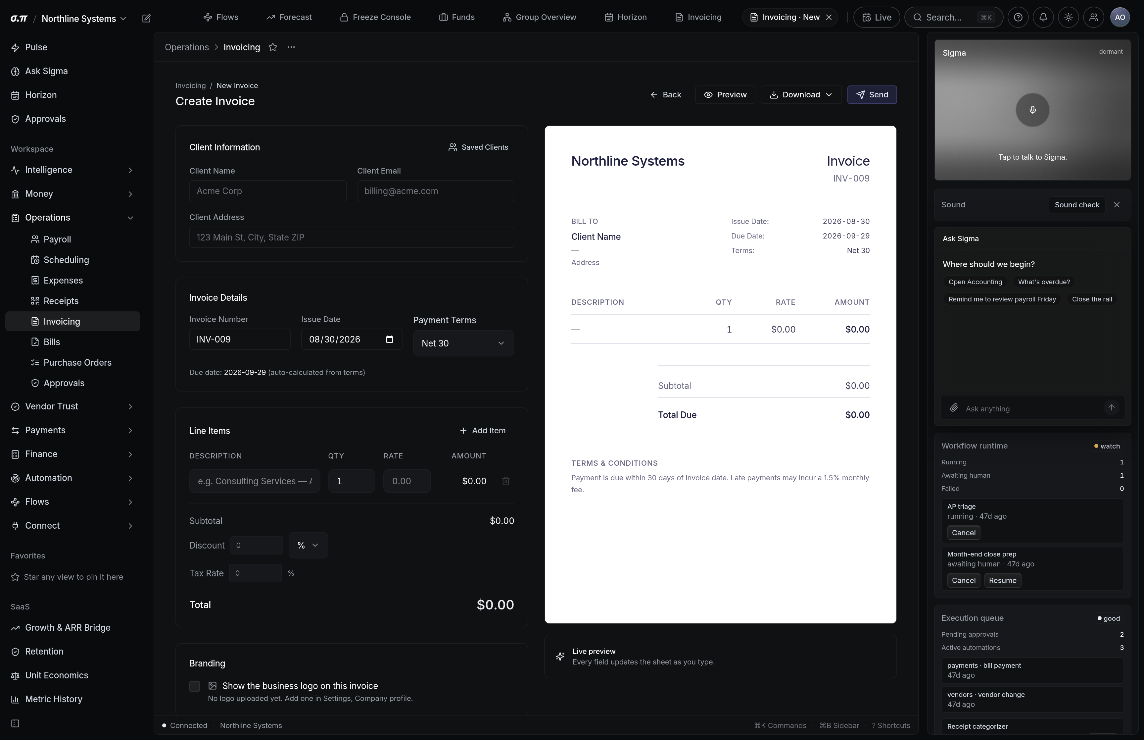
Task: Click the Preview button
Action: 725,95
